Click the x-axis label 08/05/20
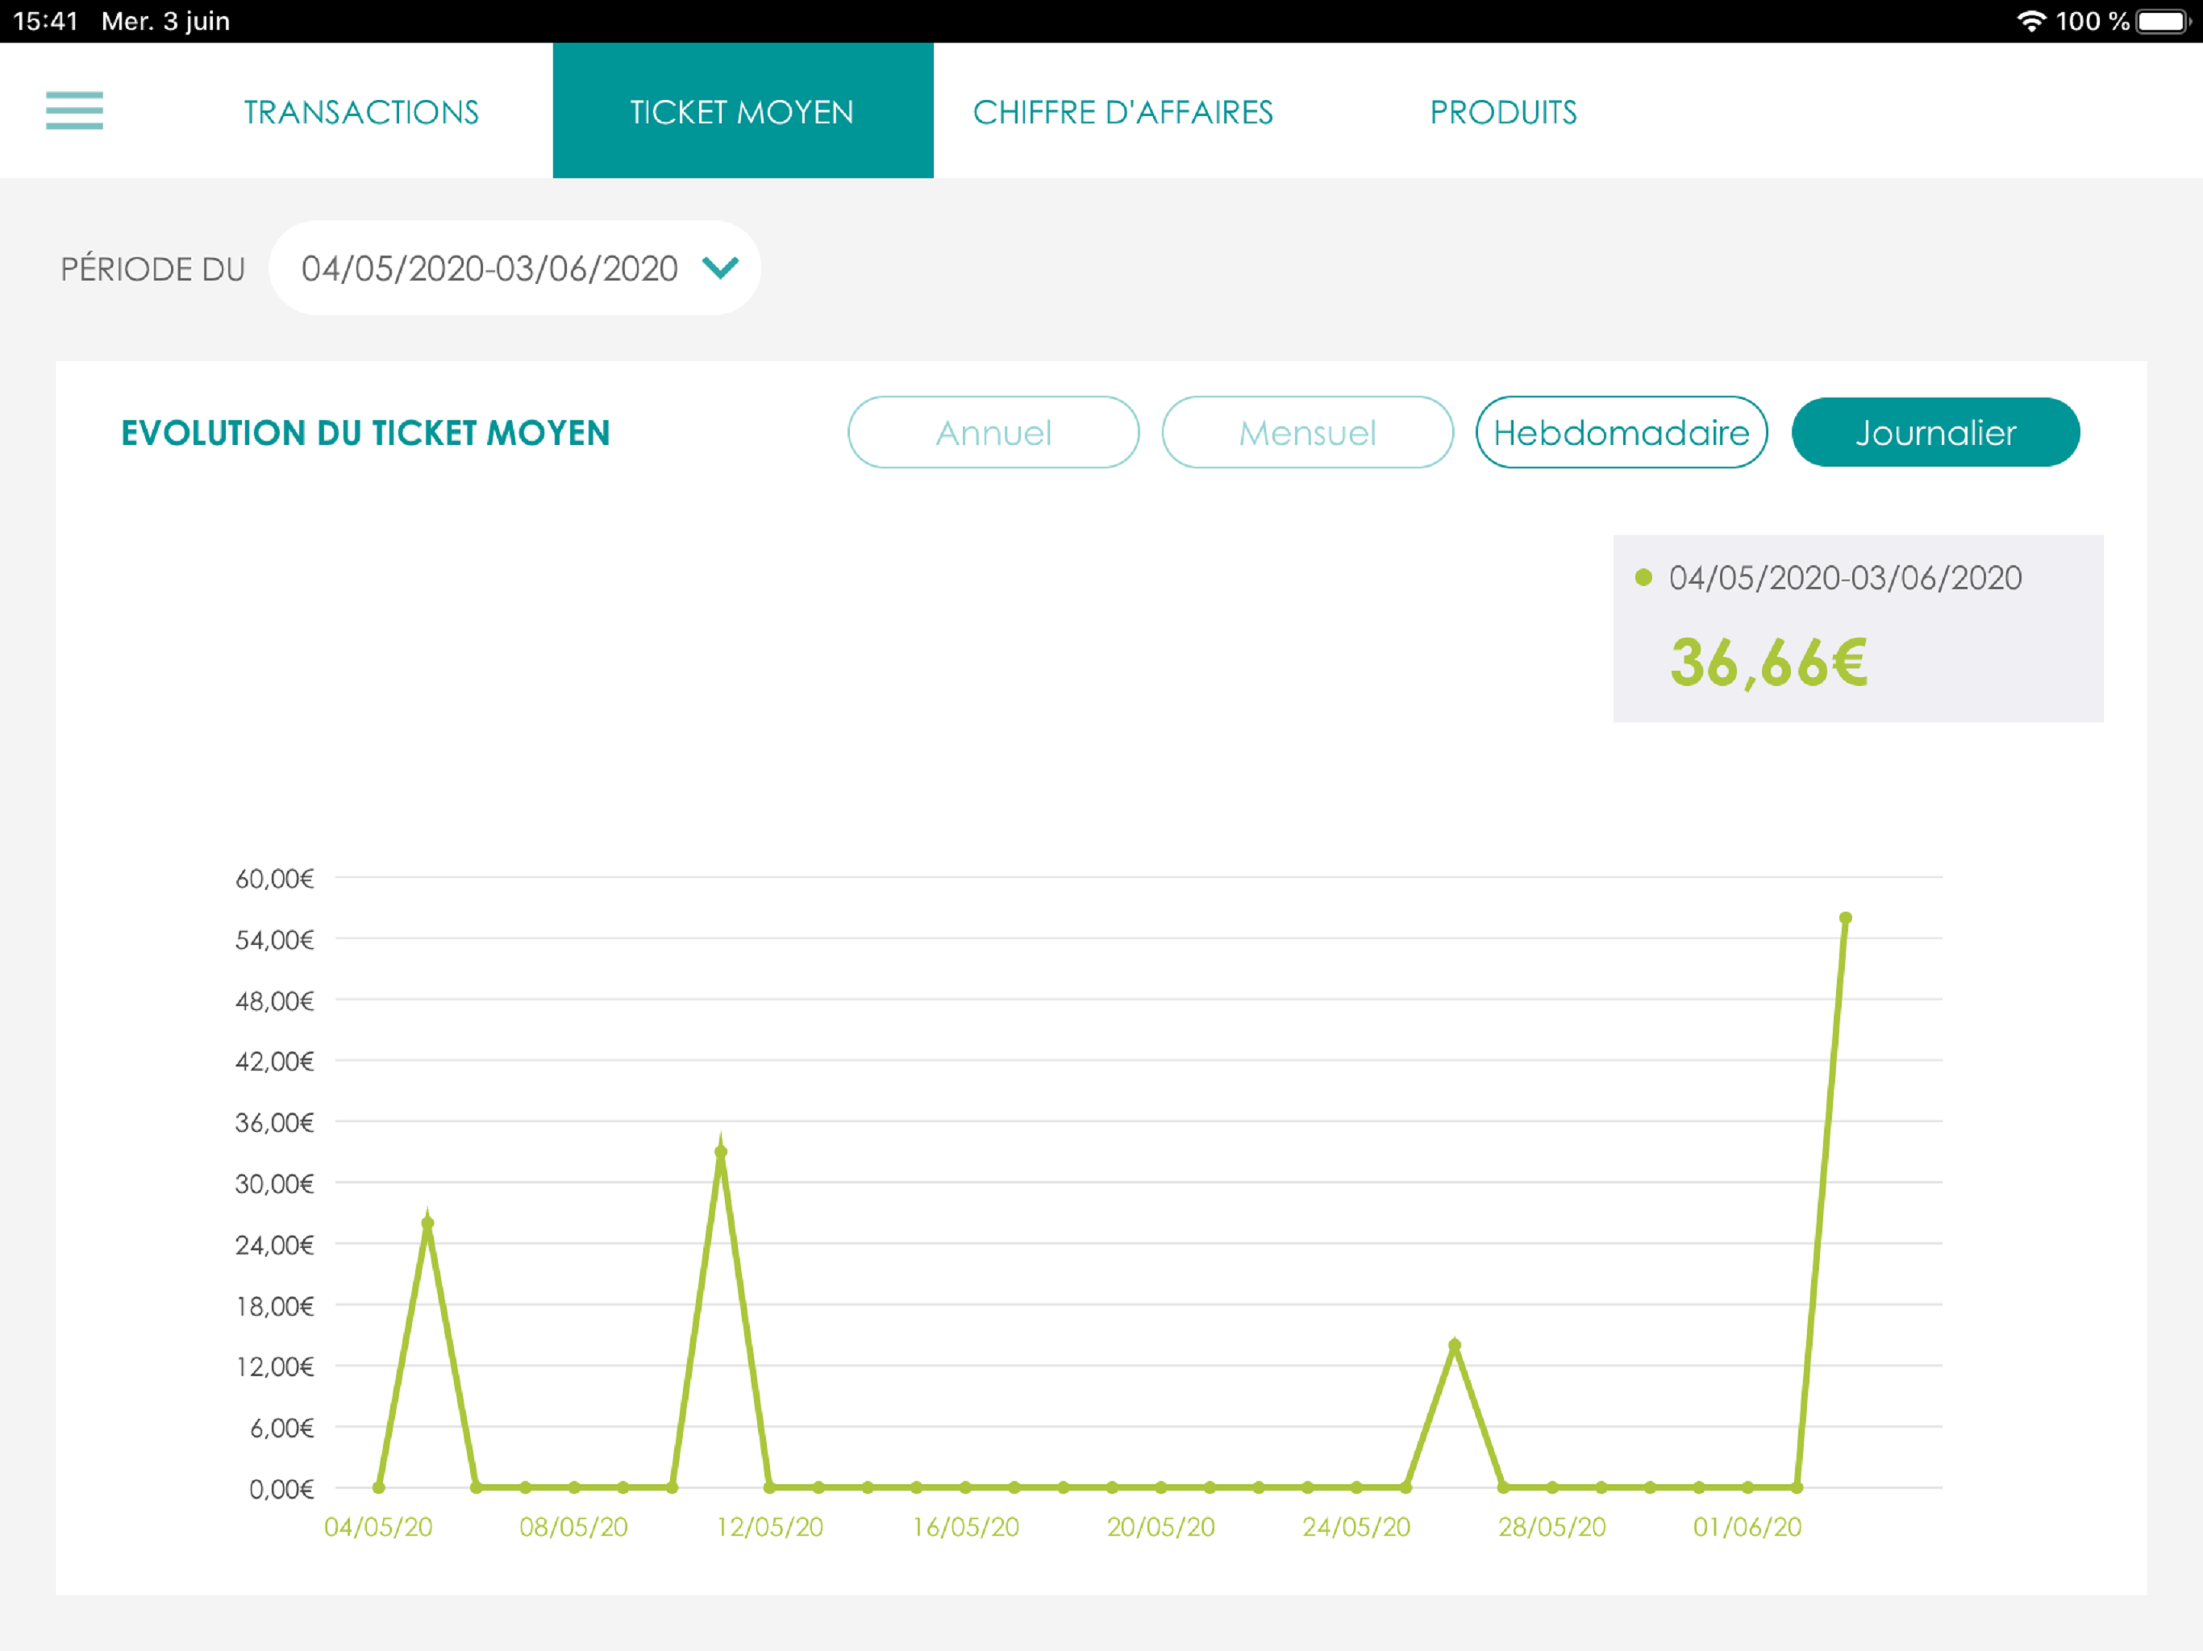 (573, 1527)
